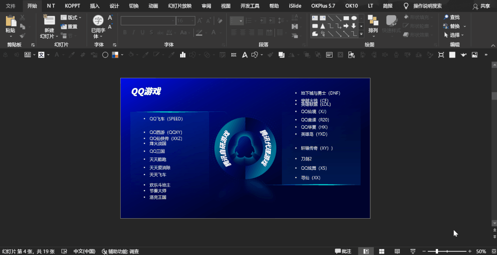This screenshot has height=255, width=497.
Task: Click the grid distribute icon next to letter A
Action: click(234, 55)
